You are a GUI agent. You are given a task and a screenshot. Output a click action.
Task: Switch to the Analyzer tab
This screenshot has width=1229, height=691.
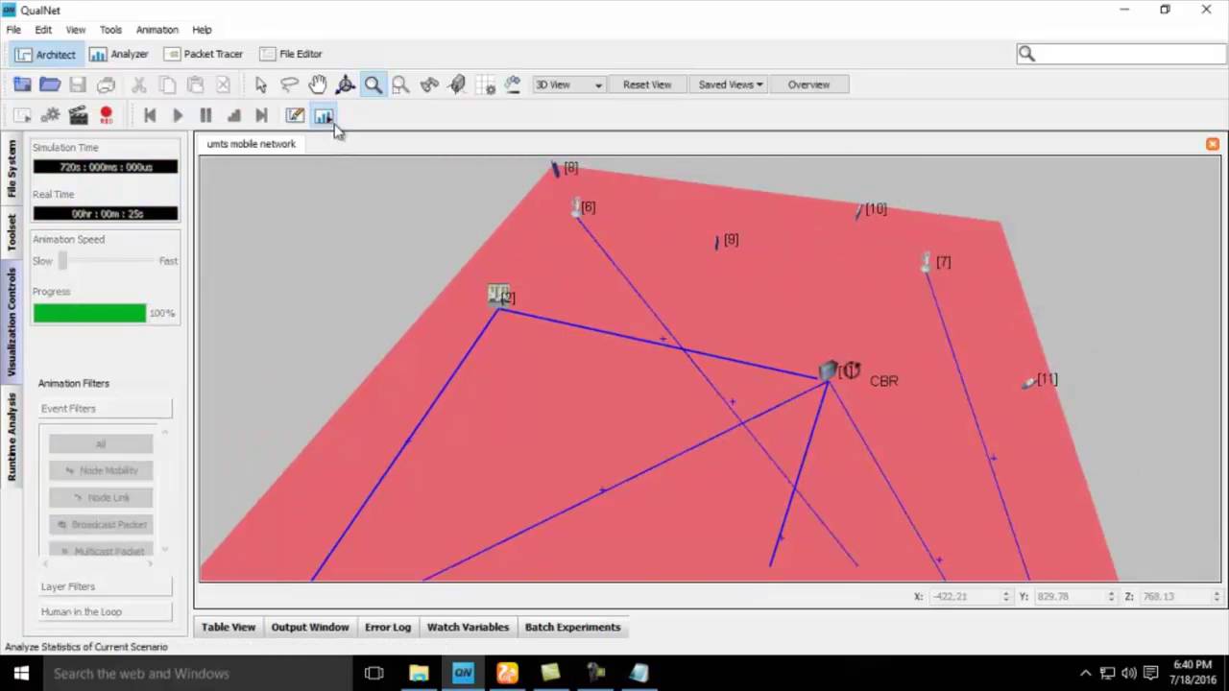[119, 54]
